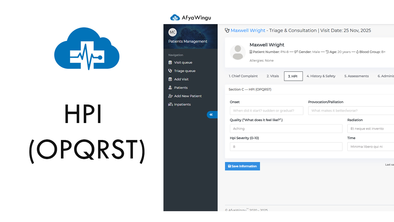Image resolution: width=394 pixels, height=222 pixels.
Task: Collapse the sidebar with the double-chevron button
Action: click(x=212, y=114)
